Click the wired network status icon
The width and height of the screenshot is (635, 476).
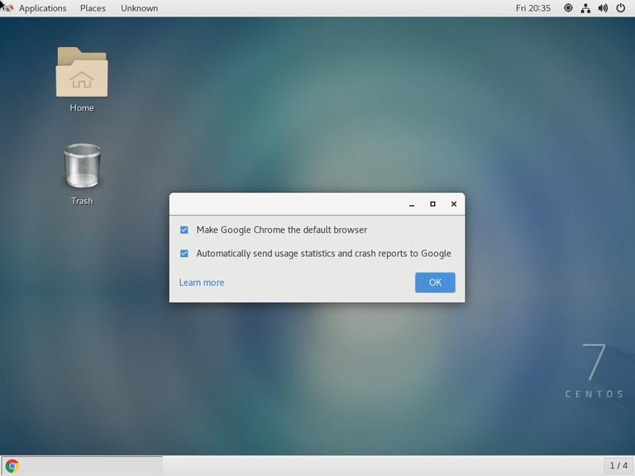[x=585, y=8]
